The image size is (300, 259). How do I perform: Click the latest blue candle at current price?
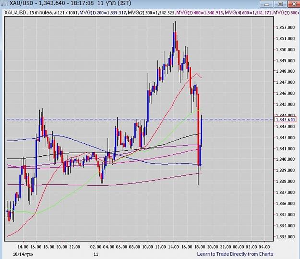pos(202,131)
